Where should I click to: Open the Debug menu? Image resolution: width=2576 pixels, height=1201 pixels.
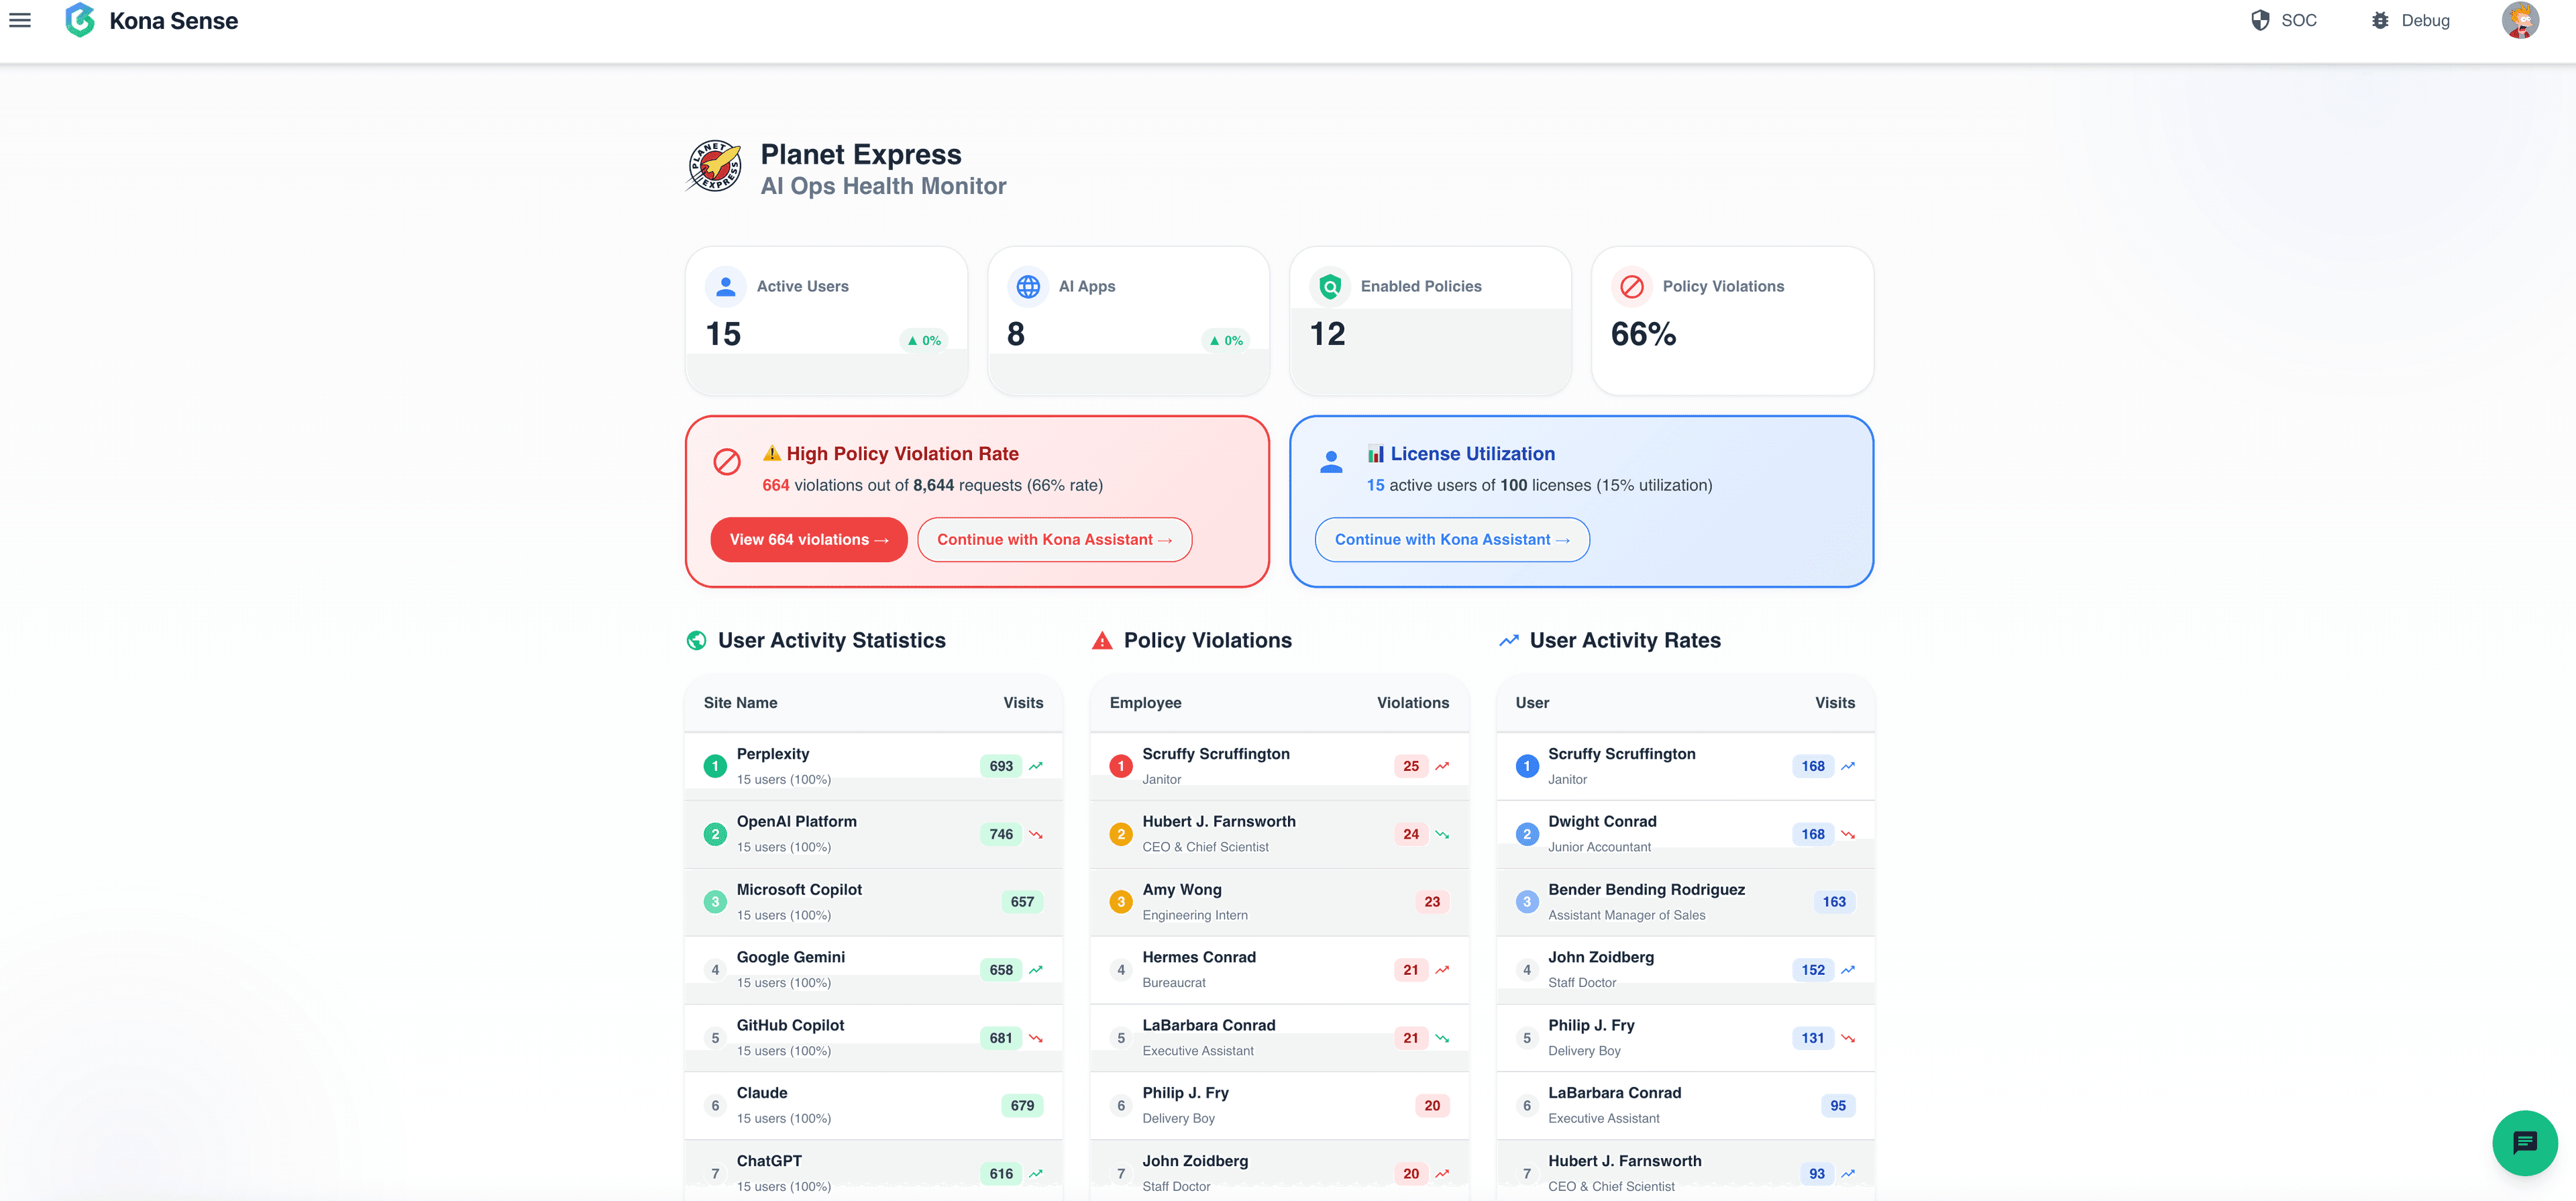click(2411, 20)
